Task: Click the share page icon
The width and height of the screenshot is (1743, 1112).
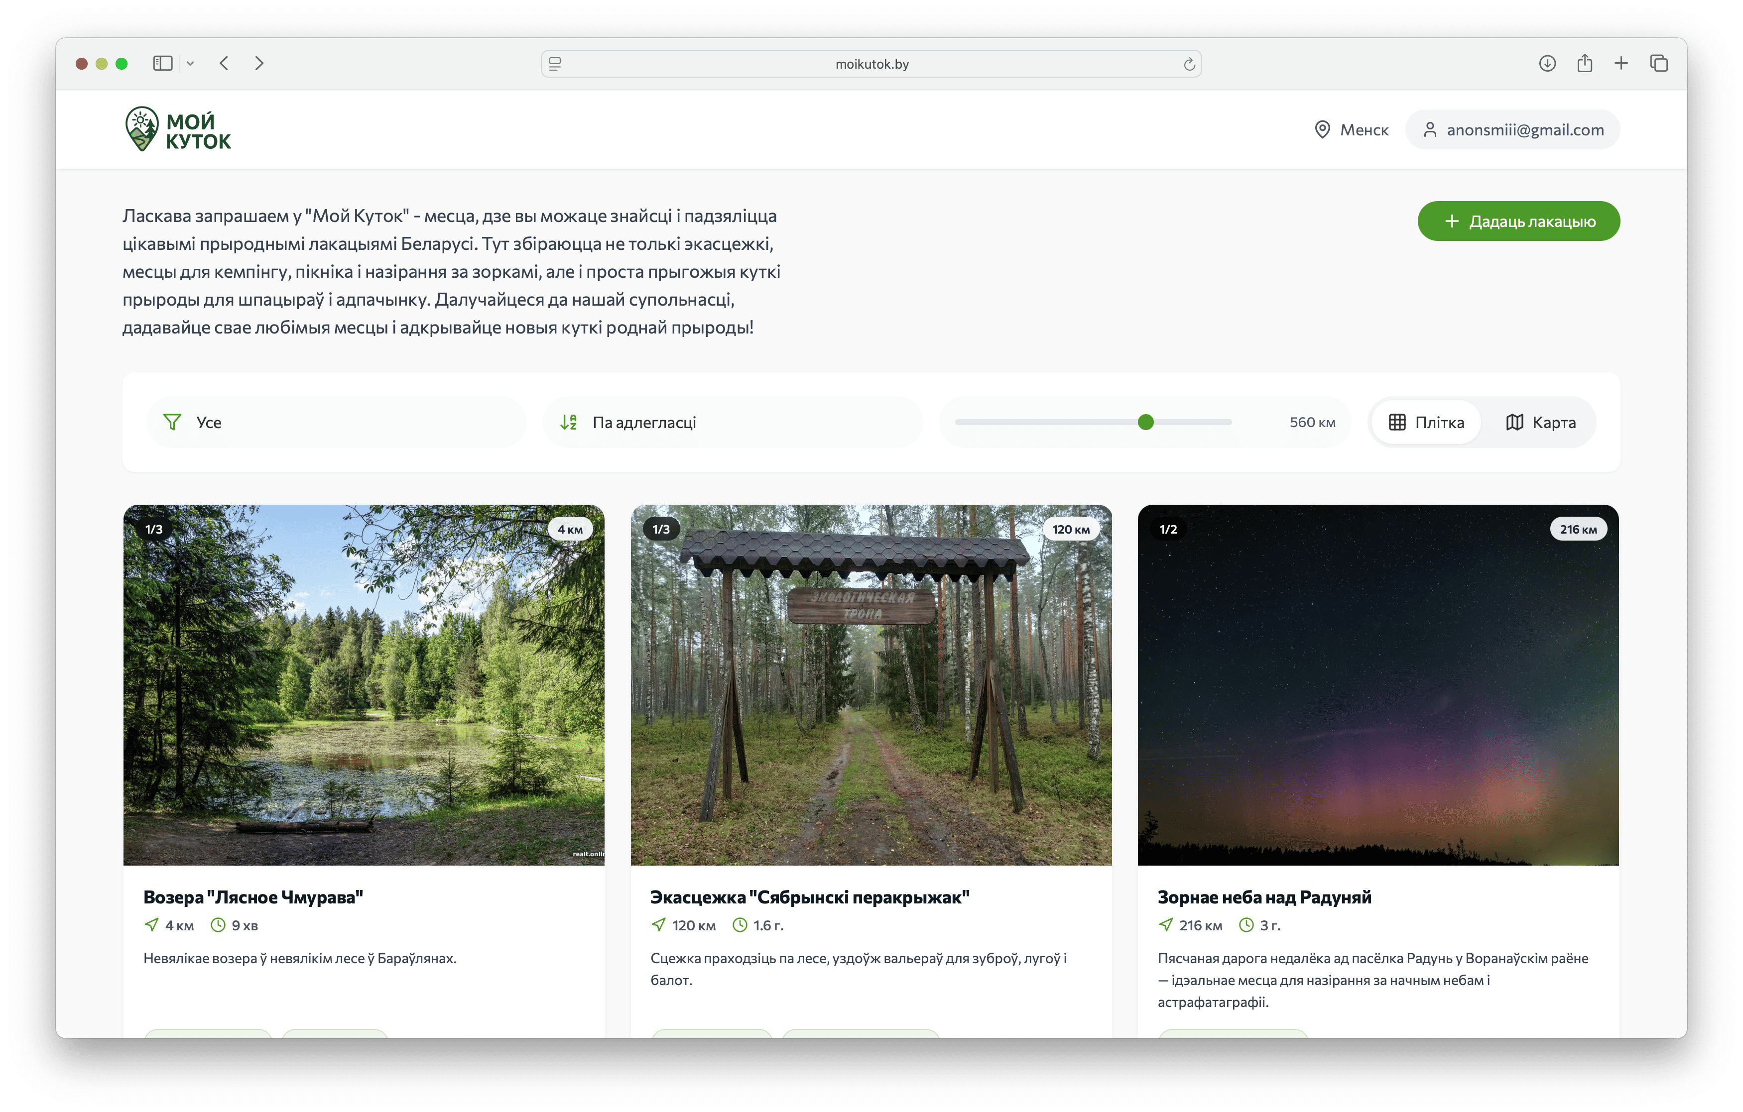Action: pos(1585,64)
